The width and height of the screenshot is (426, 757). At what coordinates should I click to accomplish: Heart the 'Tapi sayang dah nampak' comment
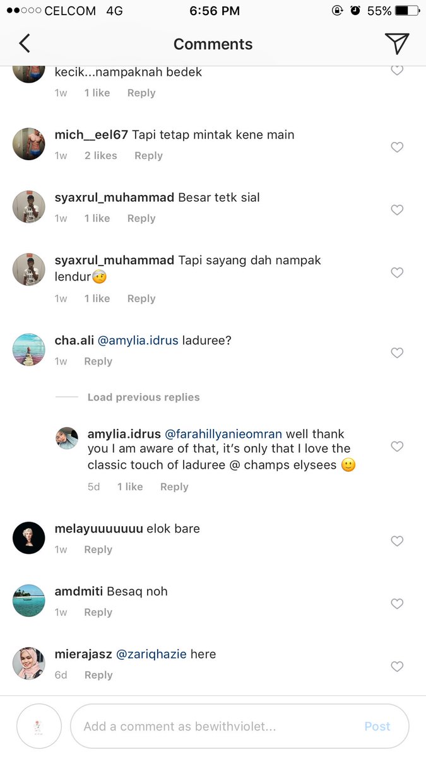pos(397,273)
